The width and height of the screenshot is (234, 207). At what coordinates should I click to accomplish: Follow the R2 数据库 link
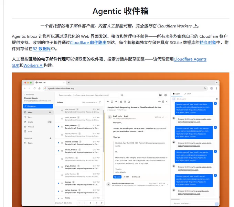[x=42, y=49]
